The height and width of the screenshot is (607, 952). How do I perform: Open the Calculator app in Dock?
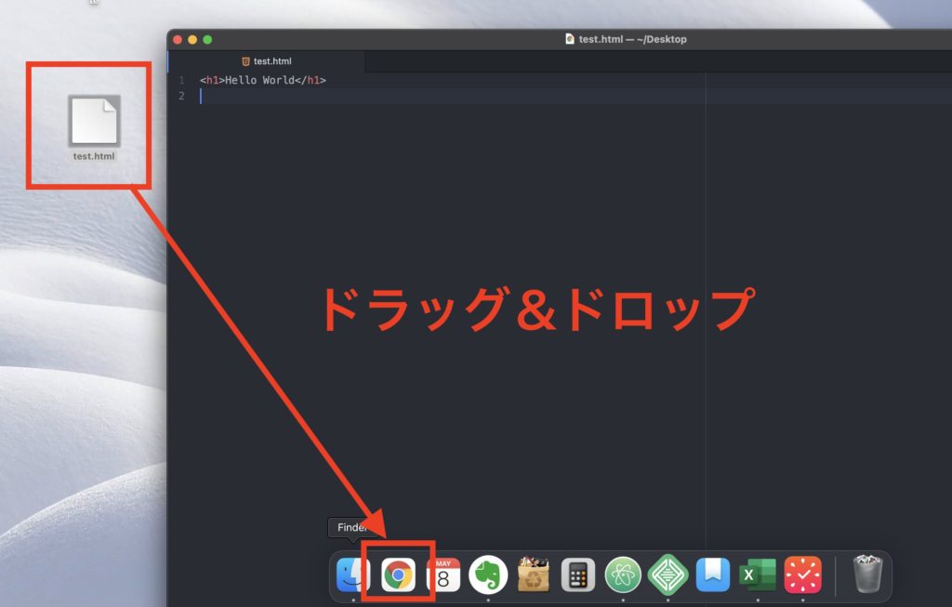[578, 574]
